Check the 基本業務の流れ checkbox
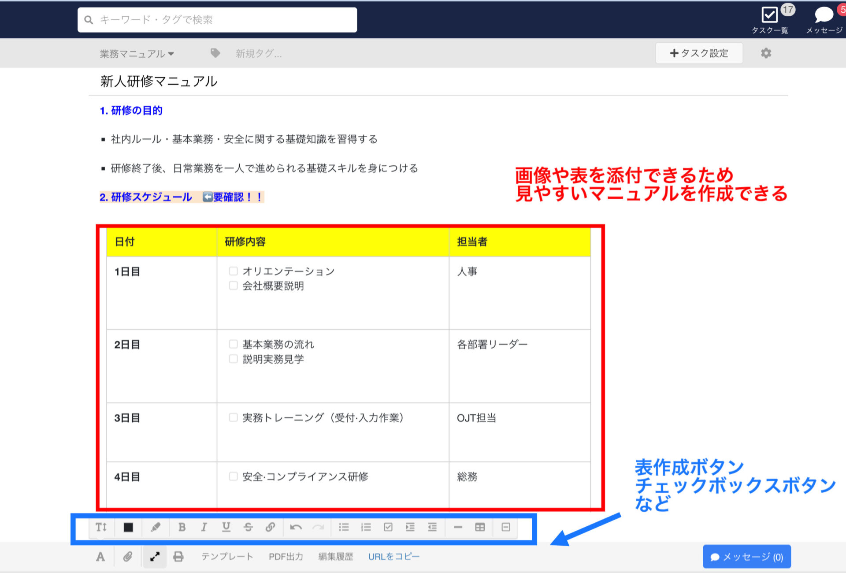The image size is (846, 573). tap(233, 344)
